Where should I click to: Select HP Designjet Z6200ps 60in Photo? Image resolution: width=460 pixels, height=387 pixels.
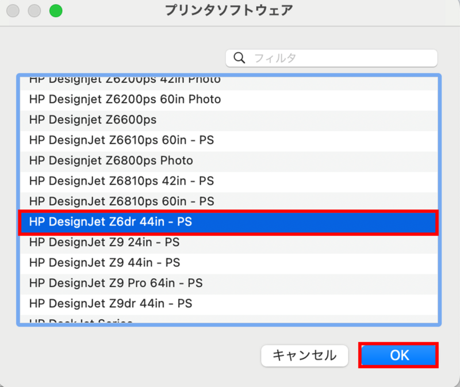pyautogui.click(x=125, y=99)
